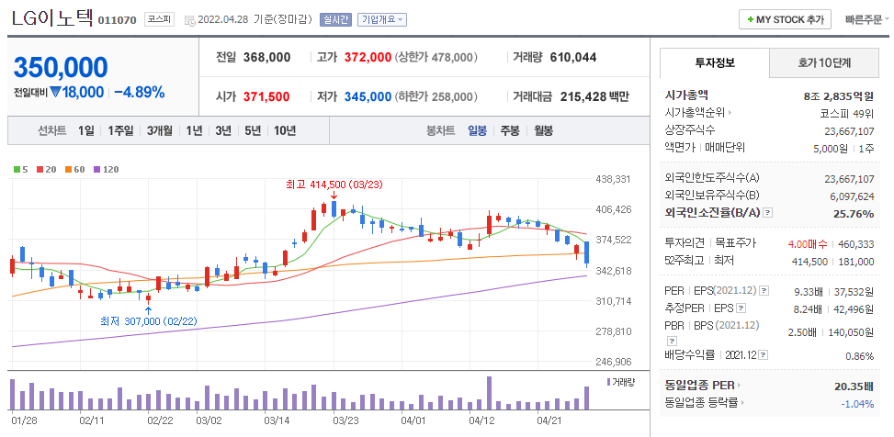The width and height of the screenshot is (894, 437).
Task: Switch to the 투자정보 tab
Action: [715, 62]
